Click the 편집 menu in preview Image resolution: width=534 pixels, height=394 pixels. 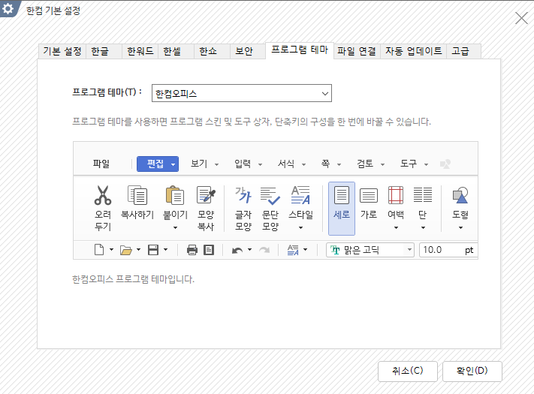158,164
